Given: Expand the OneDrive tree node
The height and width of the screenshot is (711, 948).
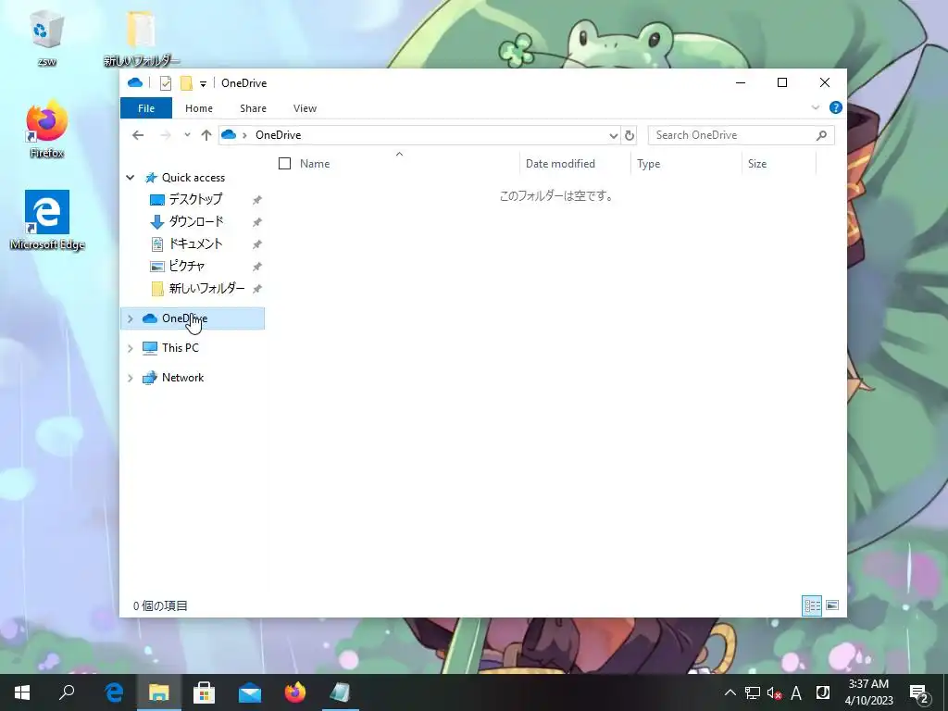Looking at the screenshot, I should point(130,318).
